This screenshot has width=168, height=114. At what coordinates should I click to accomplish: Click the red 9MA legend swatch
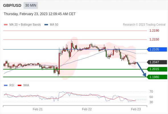(x=19, y=85)
